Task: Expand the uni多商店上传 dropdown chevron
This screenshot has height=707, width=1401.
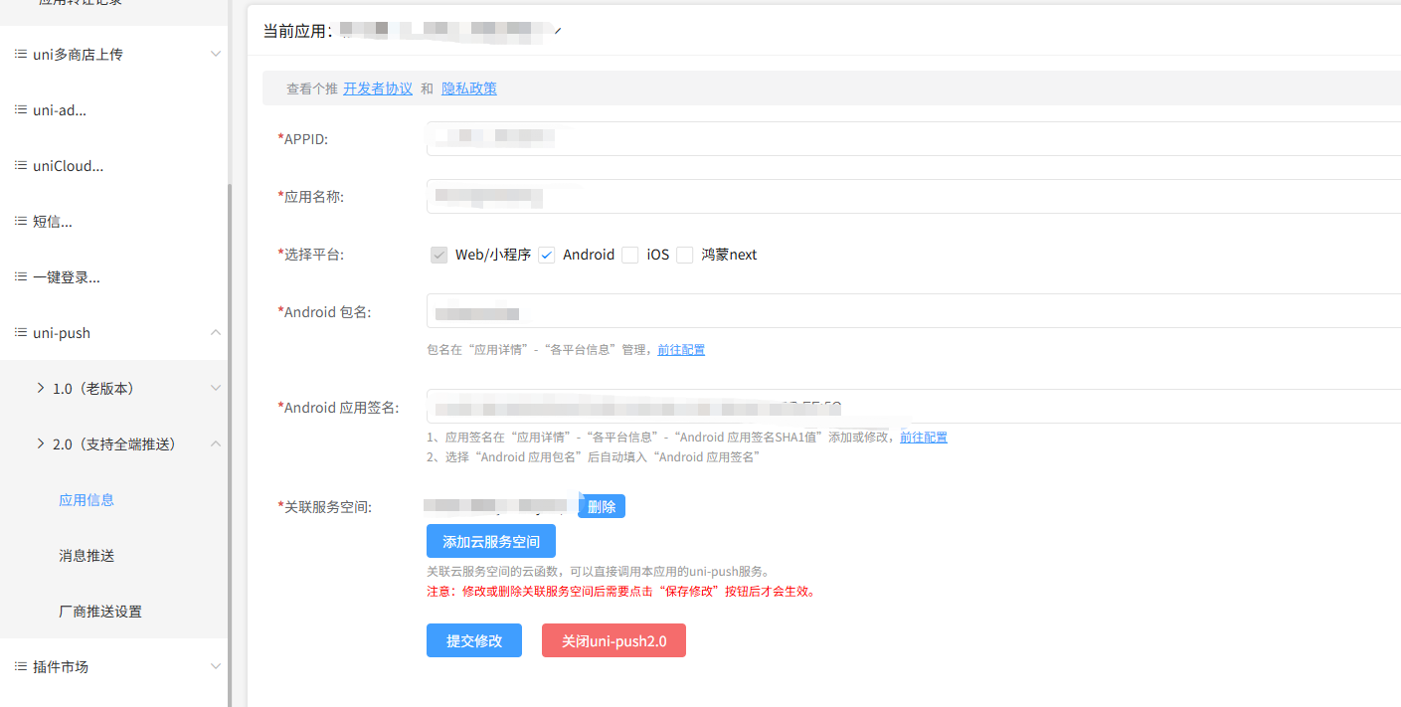Action: click(x=216, y=55)
